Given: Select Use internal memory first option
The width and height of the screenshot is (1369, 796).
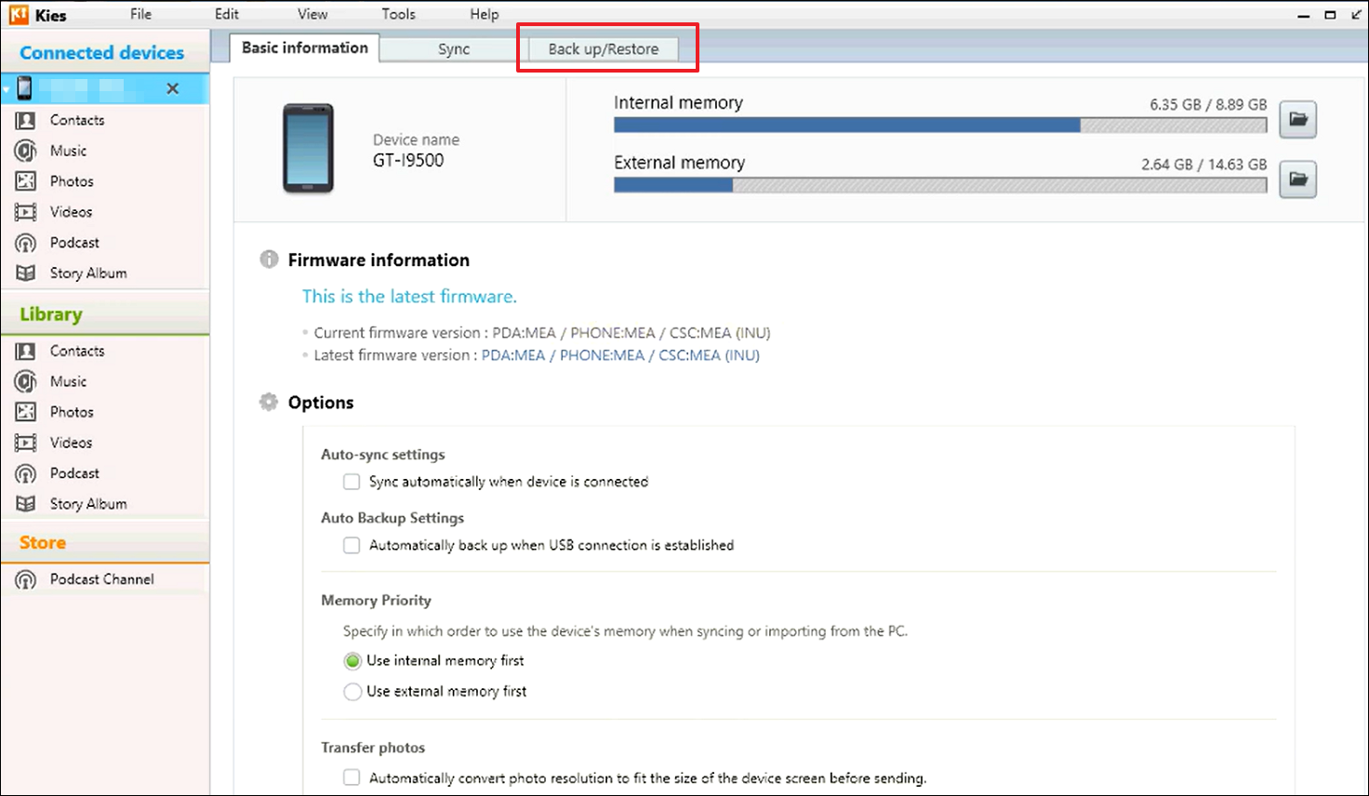Looking at the screenshot, I should tap(352, 661).
